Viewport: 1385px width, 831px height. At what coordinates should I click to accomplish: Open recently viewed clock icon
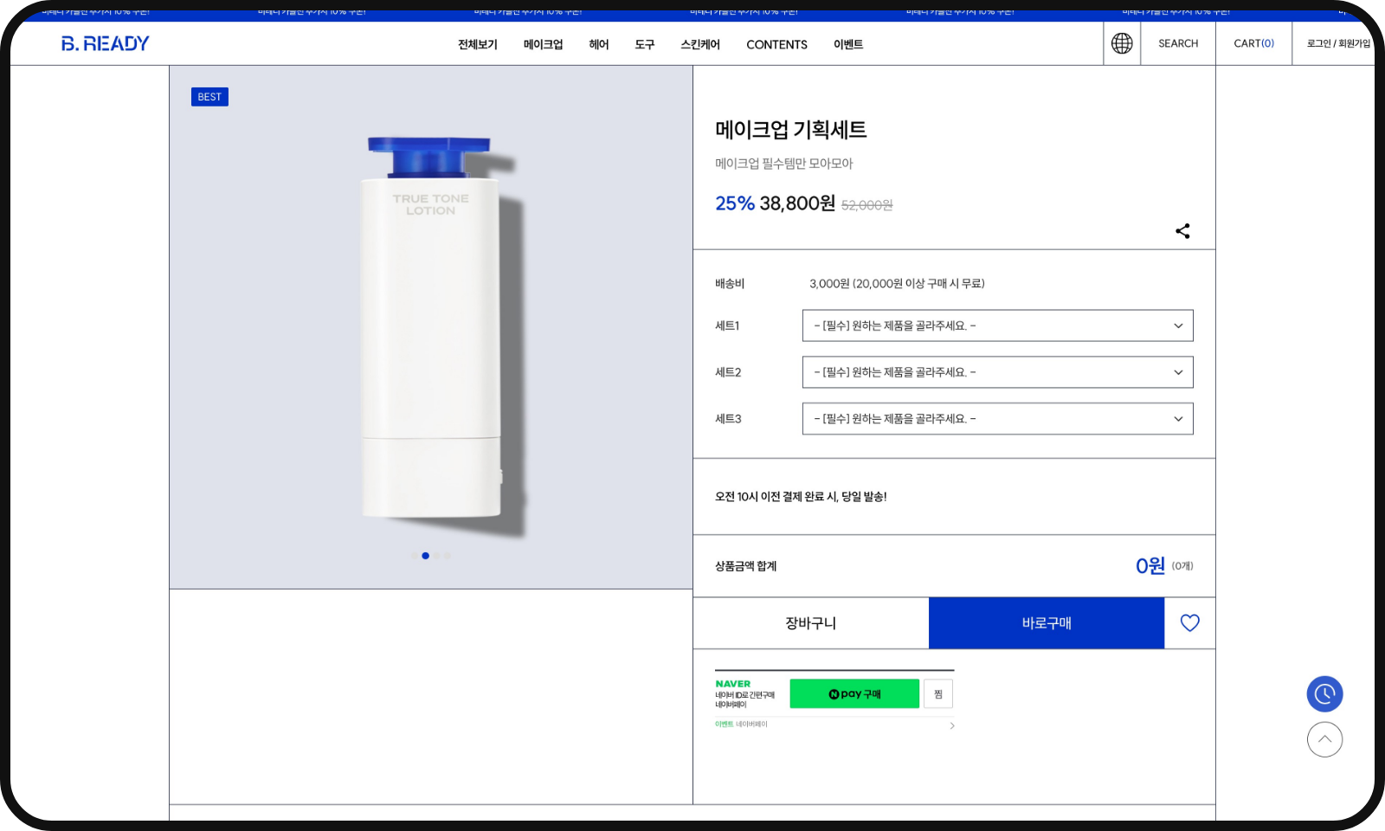tap(1324, 694)
